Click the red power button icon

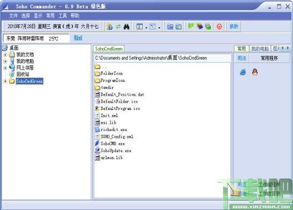pos(219,27)
